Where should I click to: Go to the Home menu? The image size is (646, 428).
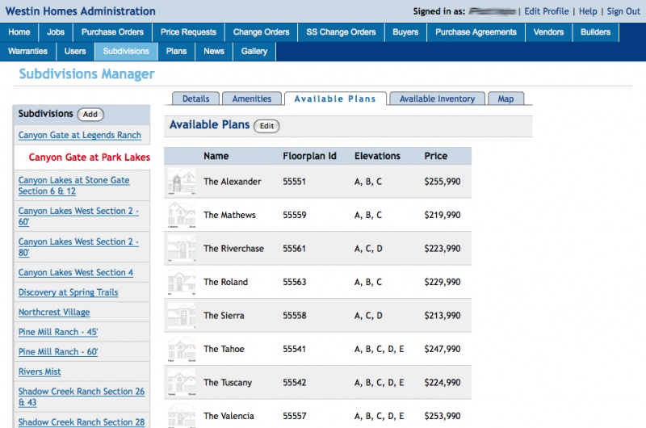[x=19, y=32]
